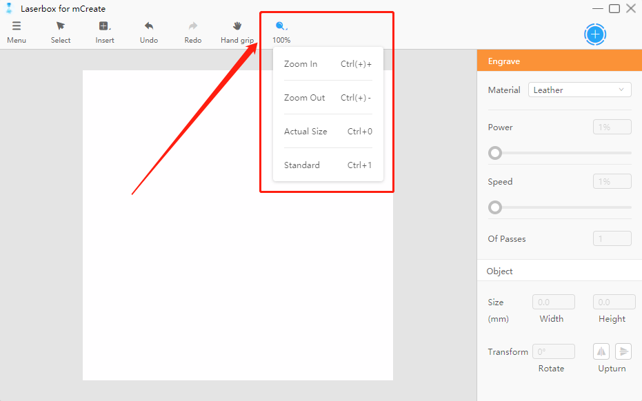Click the Speed percentage field
Image resolution: width=642 pixels, height=401 pixels.
(x=612, y=181)
